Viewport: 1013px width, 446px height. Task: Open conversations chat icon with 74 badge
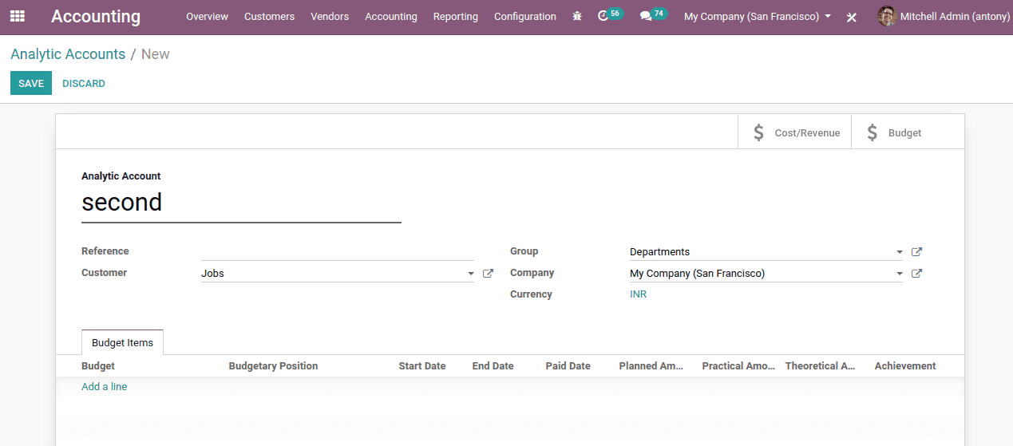[653, 15]
